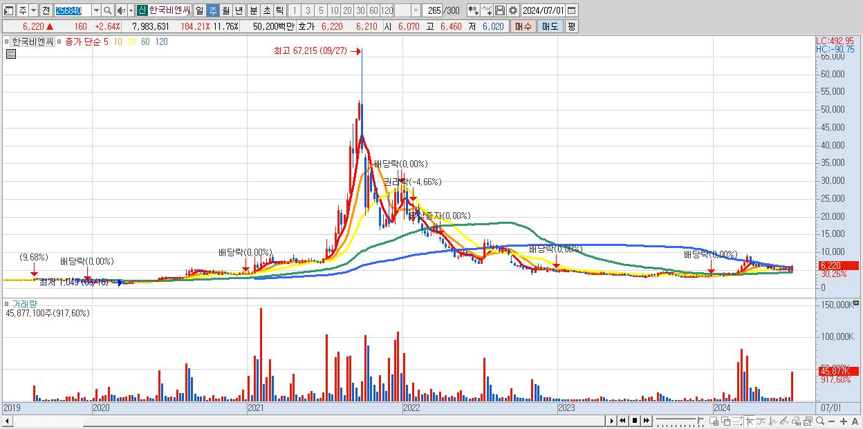Screen dimensions: 863x429
Task: Click the scroll-left arrow on chart scrollbar
Action: [x=8, y=421]
